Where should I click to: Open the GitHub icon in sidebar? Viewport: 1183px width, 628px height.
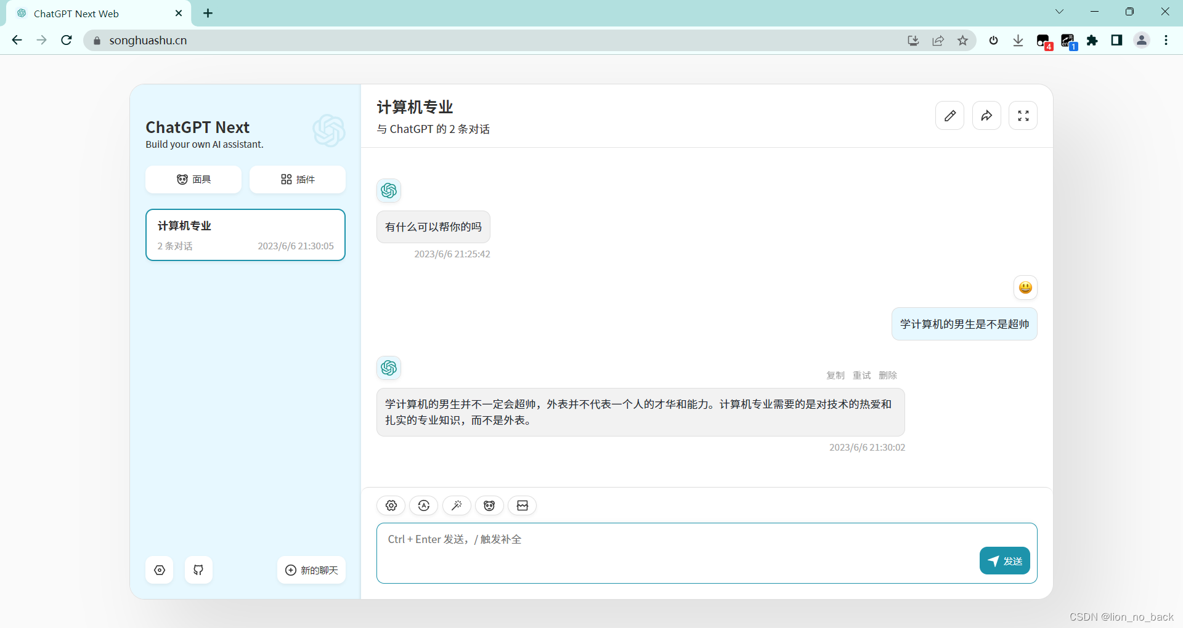pyautogui.click(x=198, y=570)
